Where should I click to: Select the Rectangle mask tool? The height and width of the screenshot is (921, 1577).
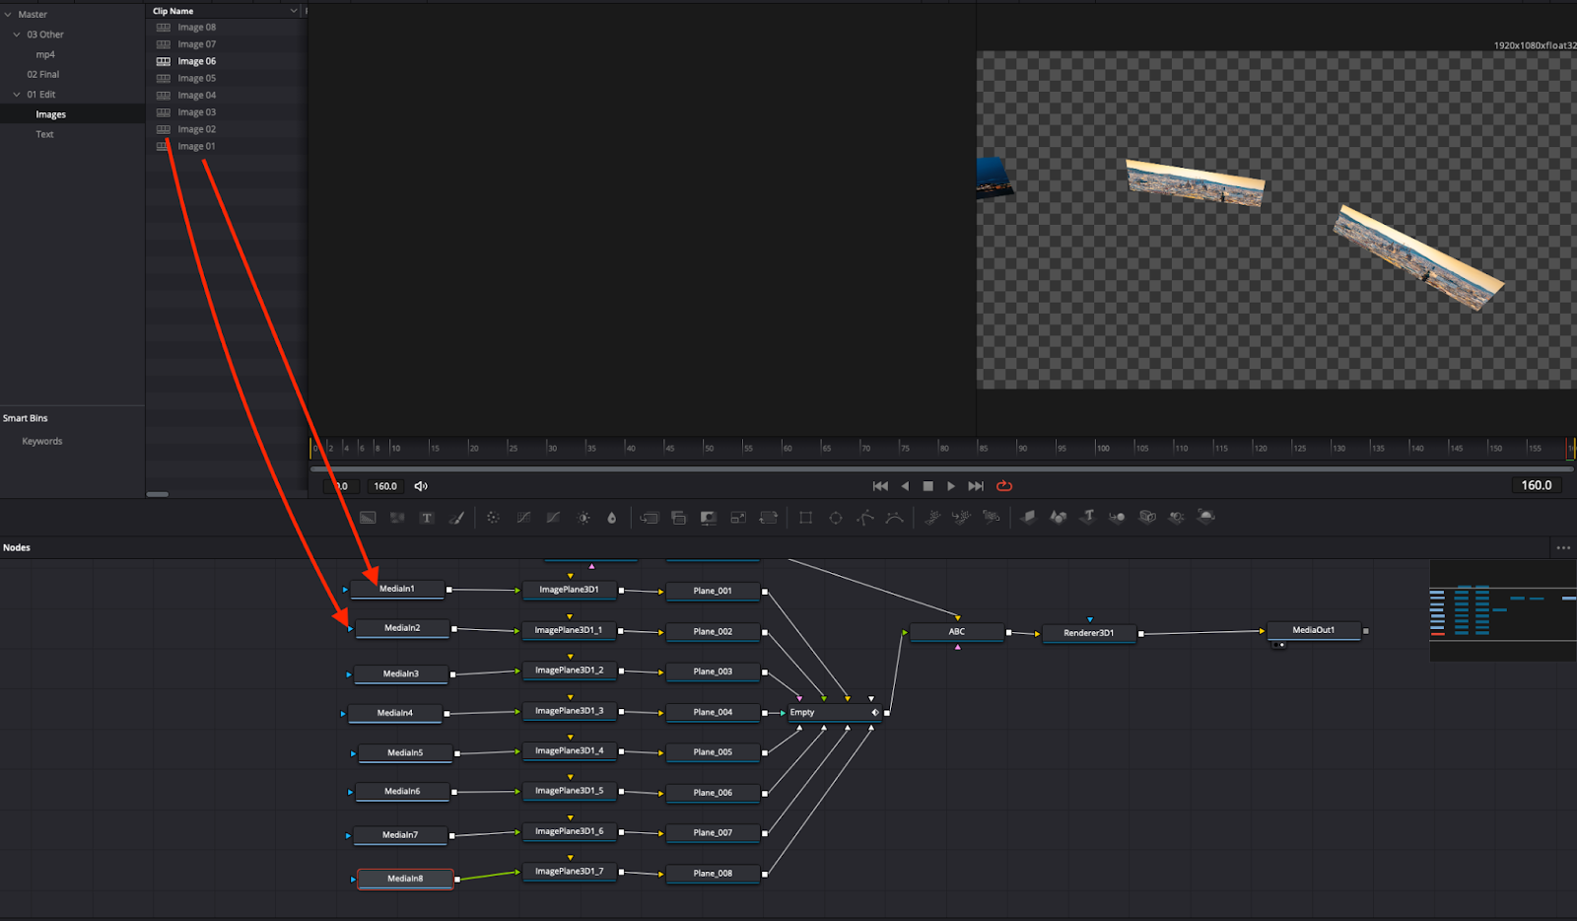pyautogui.click(x=805, y=518)
